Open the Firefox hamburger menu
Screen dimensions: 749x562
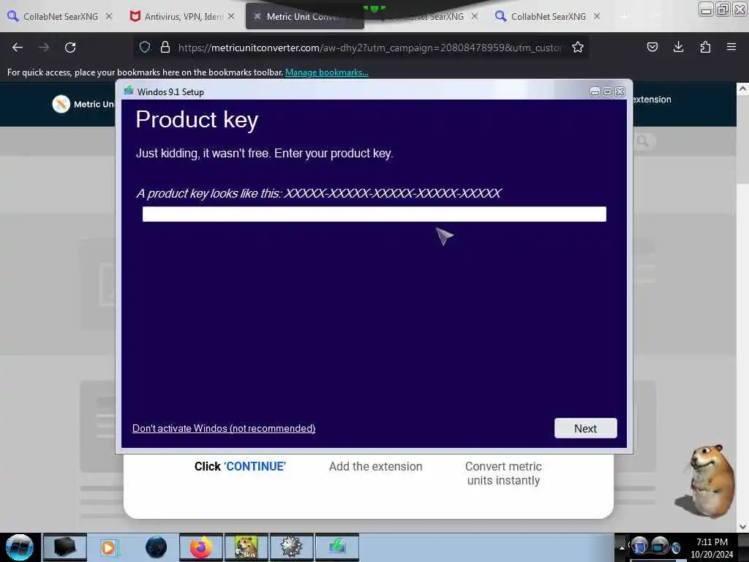click(x=731, y=47)
